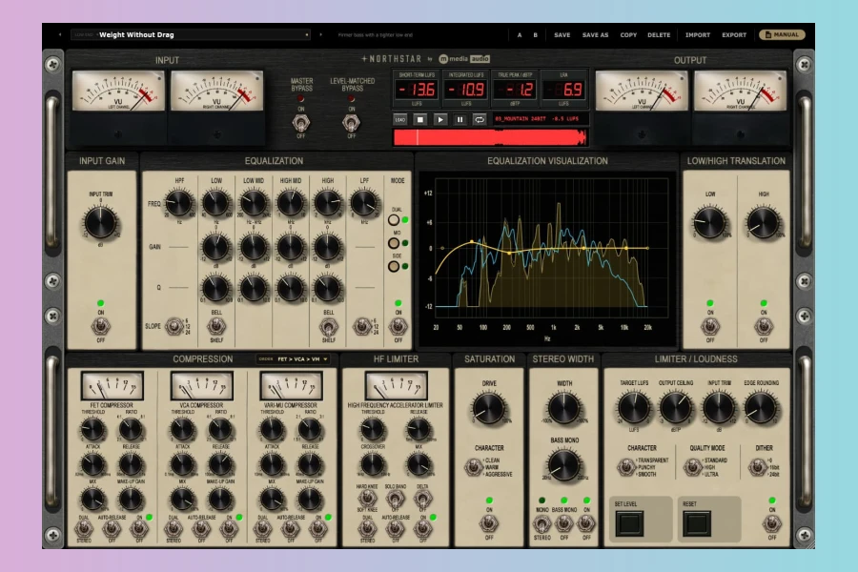Click EXPORT in the preset bar
This screenshot has height=572, width=858.
[x=734, y=35]
